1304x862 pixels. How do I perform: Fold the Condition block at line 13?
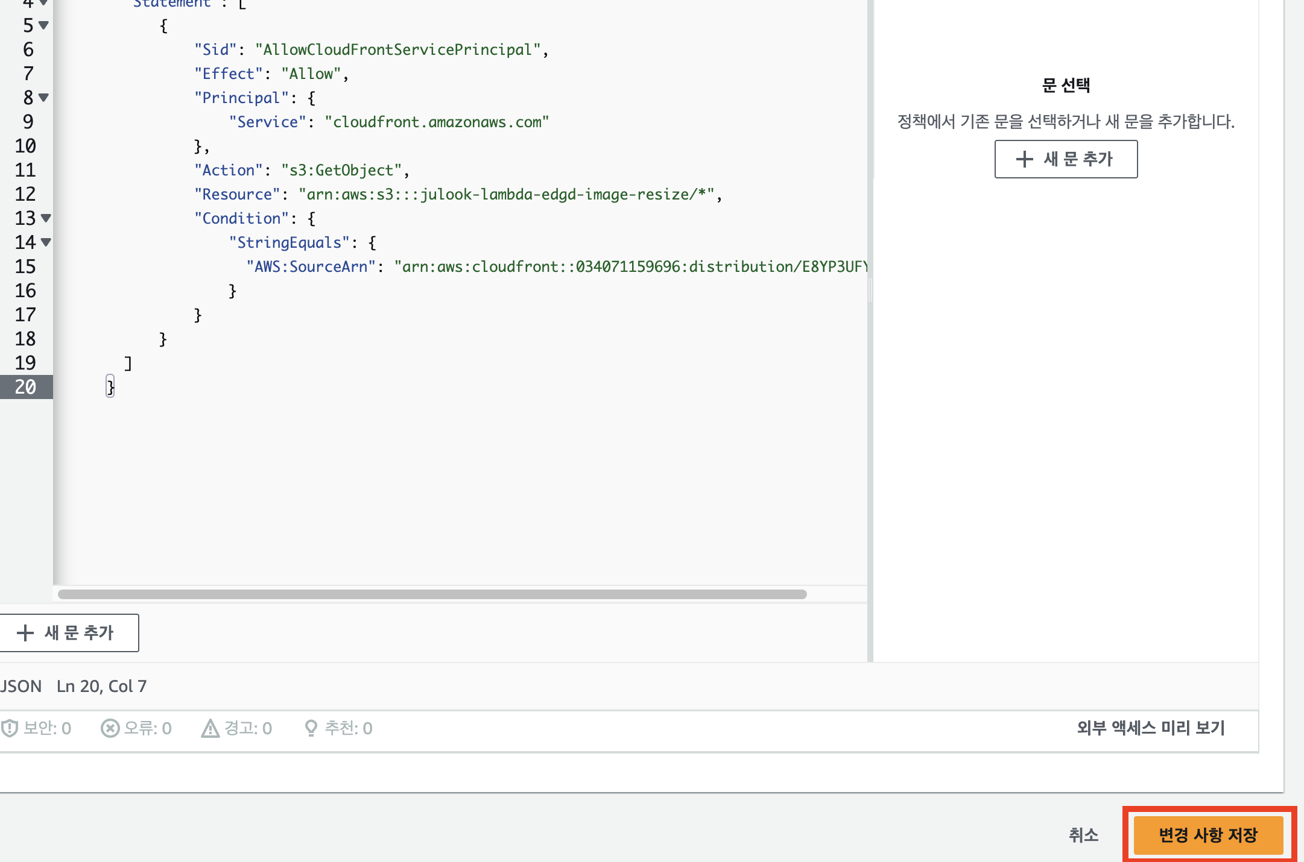tap(46, 218)
